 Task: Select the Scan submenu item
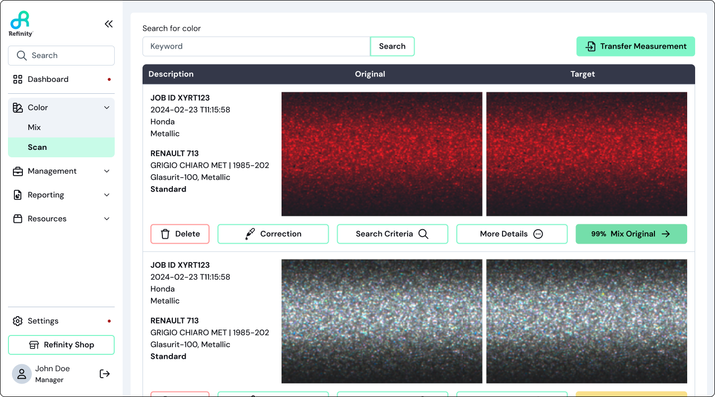(x=62, y=147)
